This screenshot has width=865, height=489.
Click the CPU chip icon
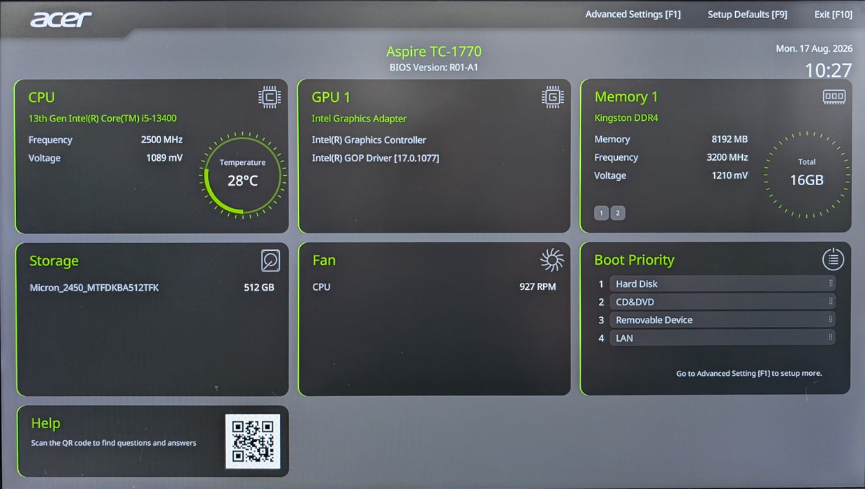(269, 97)
